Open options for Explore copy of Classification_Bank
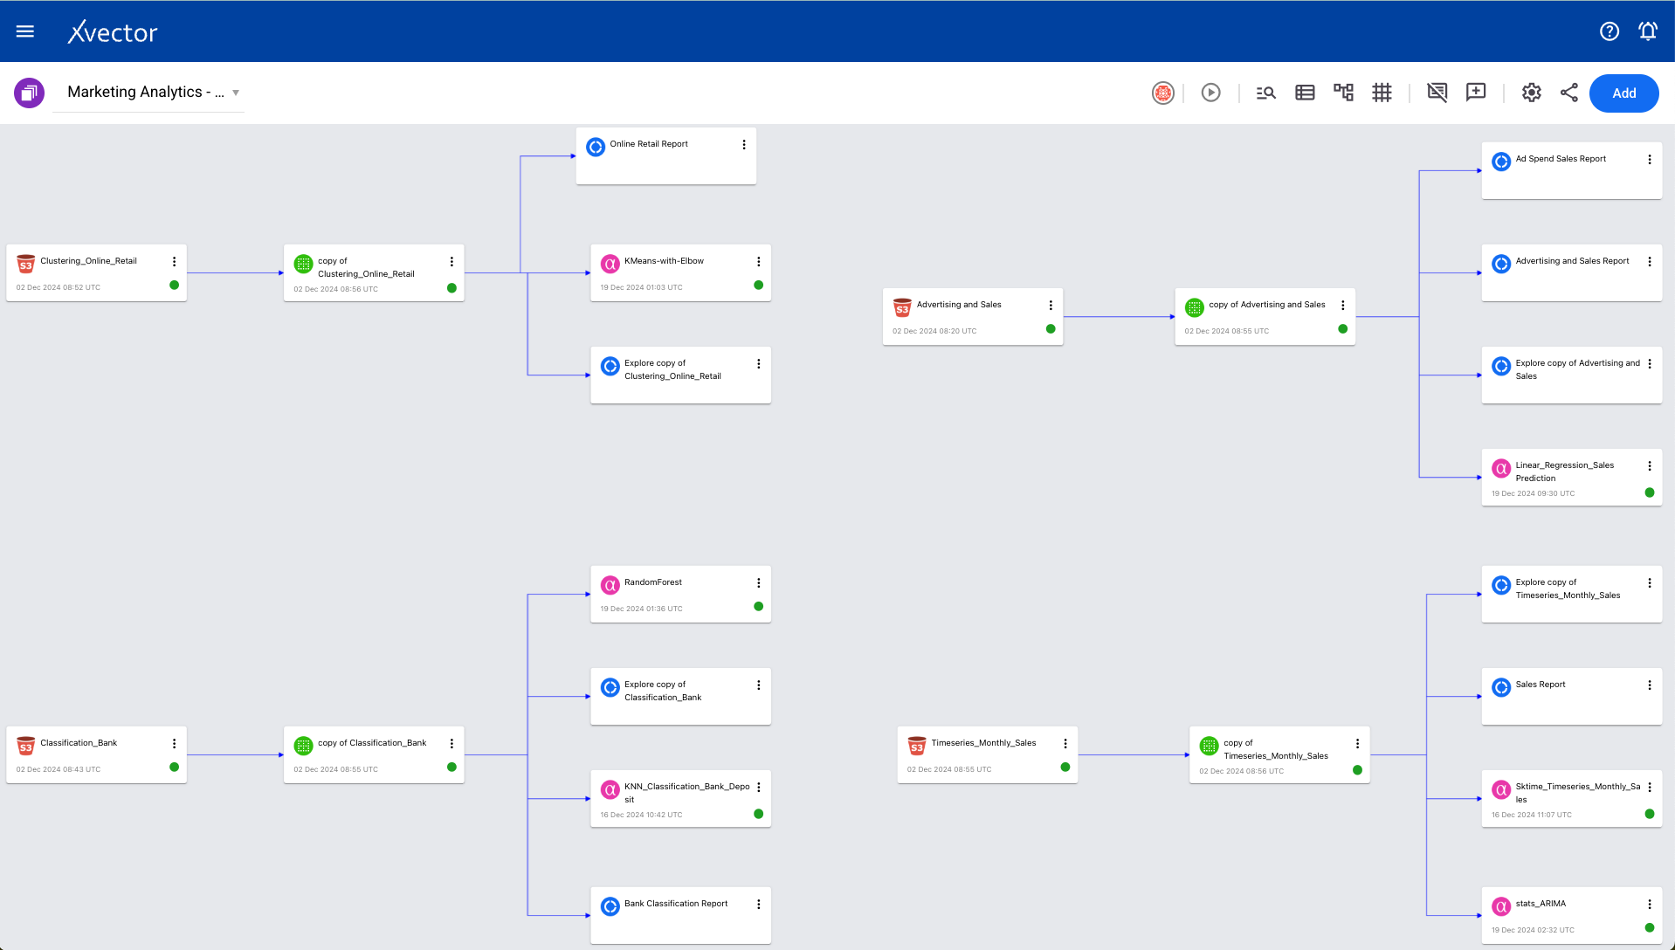This screenshot has width=1675, height=950. [x=758, y=685]
